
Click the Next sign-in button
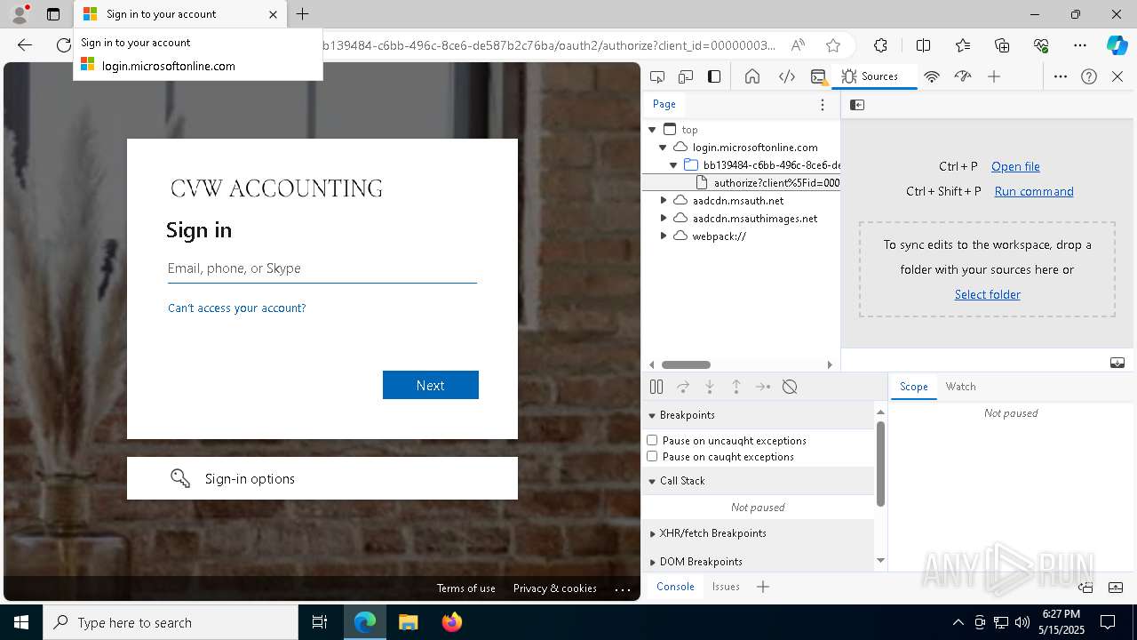(431, 385)
